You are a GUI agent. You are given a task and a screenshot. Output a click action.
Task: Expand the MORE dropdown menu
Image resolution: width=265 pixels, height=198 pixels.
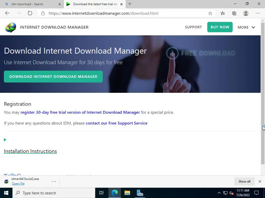click(246, 27)
